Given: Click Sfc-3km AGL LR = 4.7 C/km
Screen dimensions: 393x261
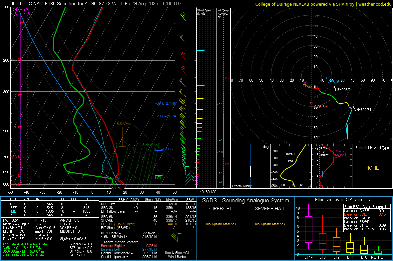Looking at the screenshot, I should pos(25,244).
